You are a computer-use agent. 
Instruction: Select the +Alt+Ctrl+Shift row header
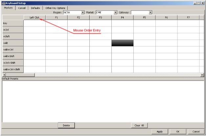(x=13, y=70)
